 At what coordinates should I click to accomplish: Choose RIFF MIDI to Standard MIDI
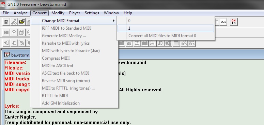coord(74,28)
